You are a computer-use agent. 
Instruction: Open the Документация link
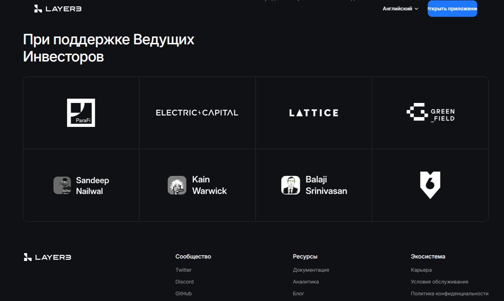(311, 270)
